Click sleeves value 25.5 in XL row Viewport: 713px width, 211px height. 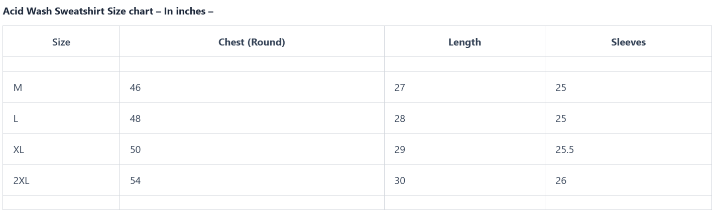pyautogui.click(x=565, y=149)
